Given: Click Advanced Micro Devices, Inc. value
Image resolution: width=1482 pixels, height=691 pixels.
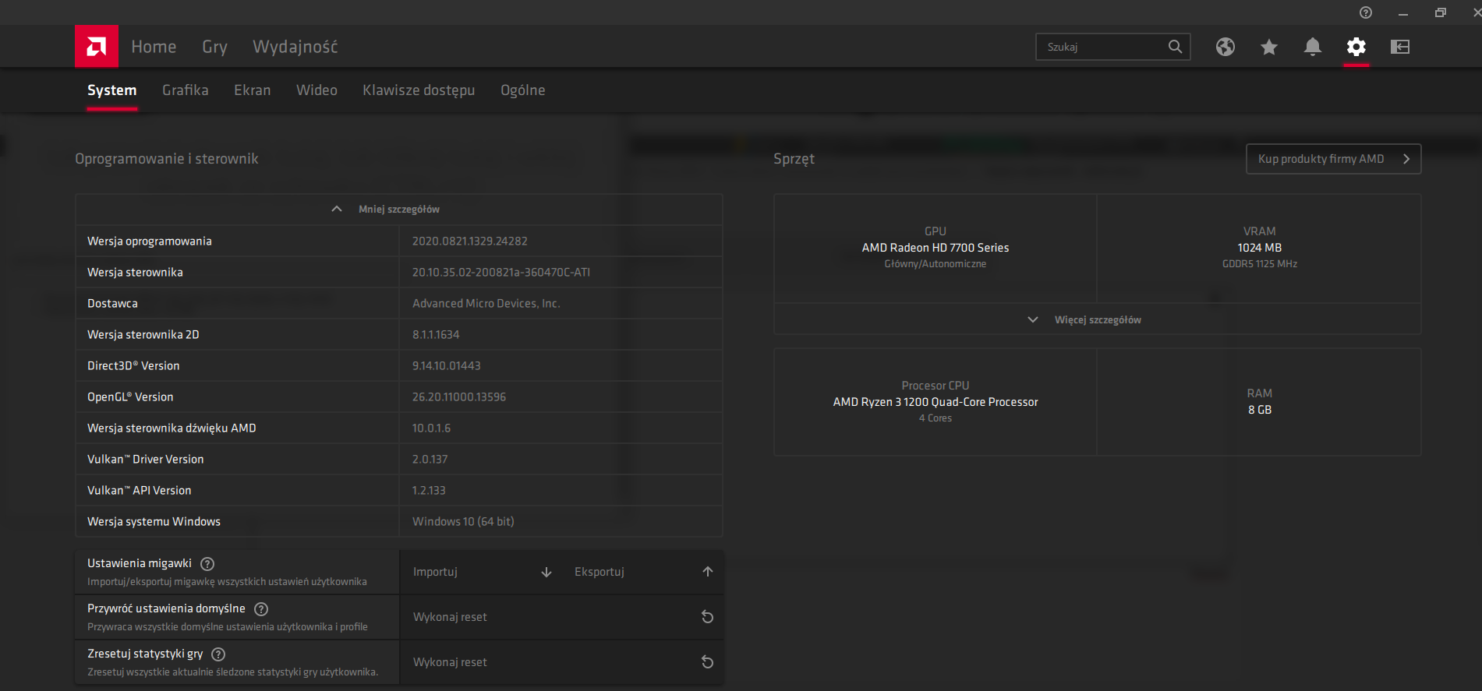Looking at the screenshot, I should tap(486, 304).
